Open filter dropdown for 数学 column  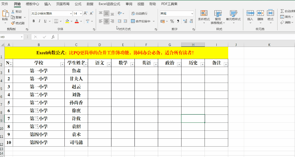[132, 64]
